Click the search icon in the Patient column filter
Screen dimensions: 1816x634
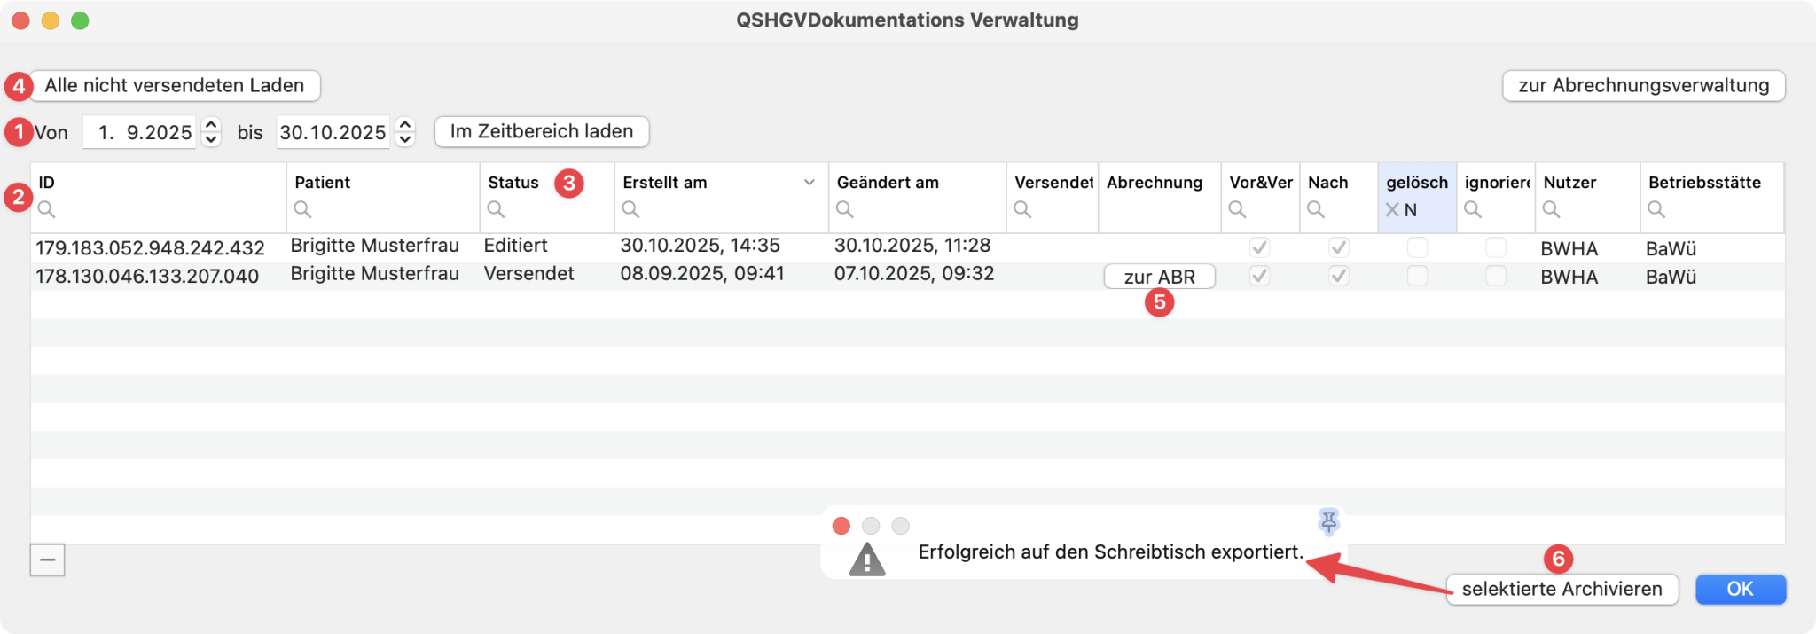click(303, 210)
